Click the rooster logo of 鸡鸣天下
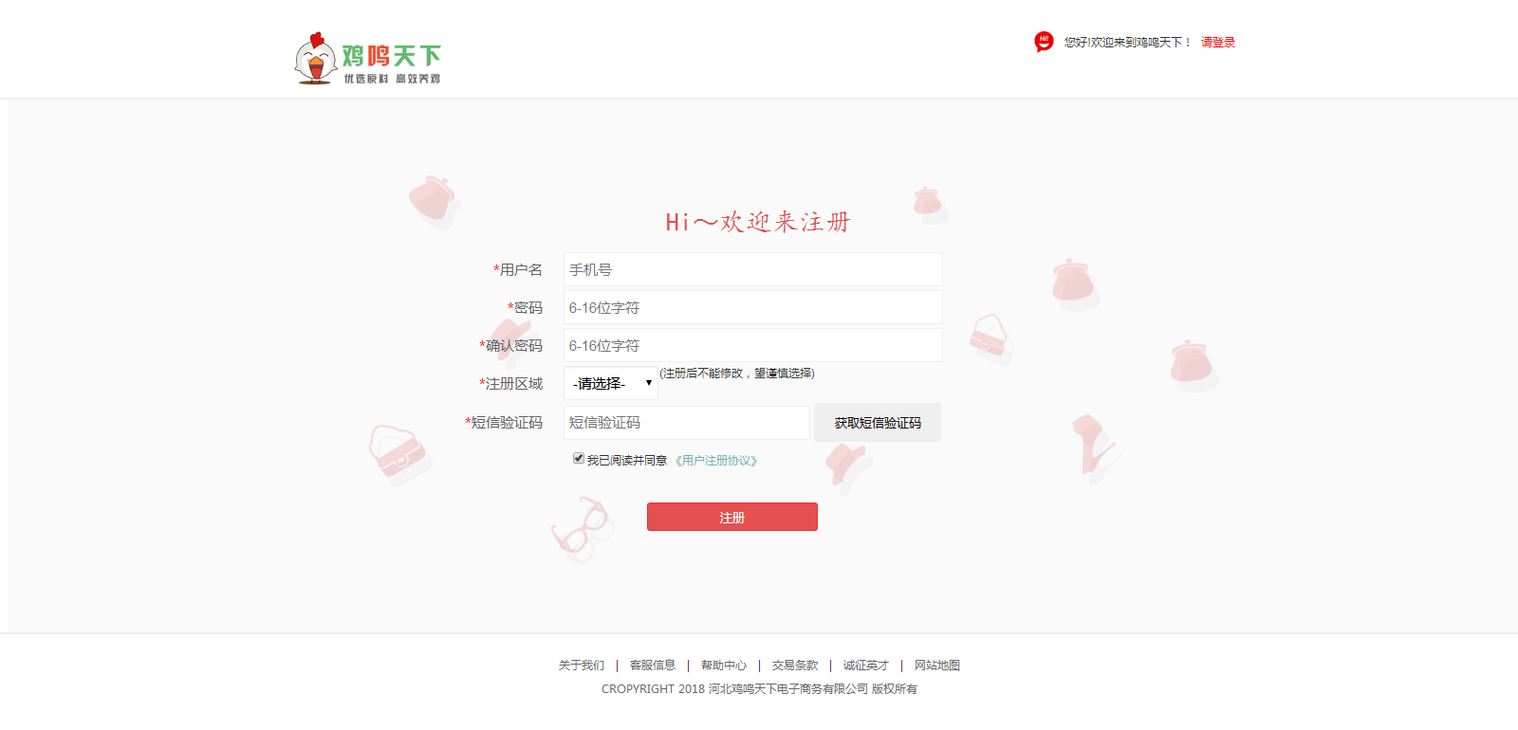This screenshot has width=1518, height=730. tap(316, 59)
